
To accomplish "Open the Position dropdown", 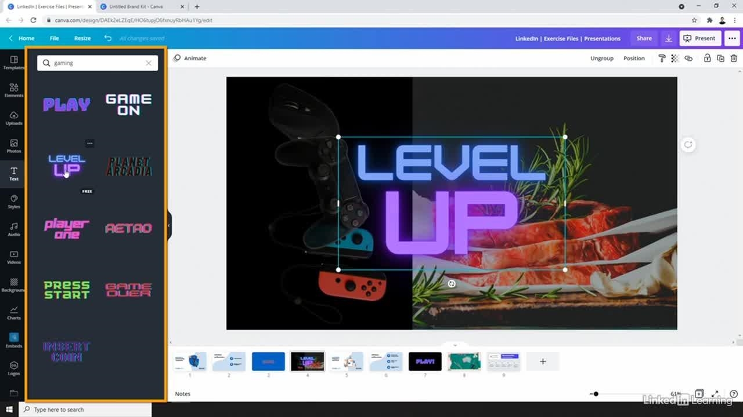I will coord(634,58).
